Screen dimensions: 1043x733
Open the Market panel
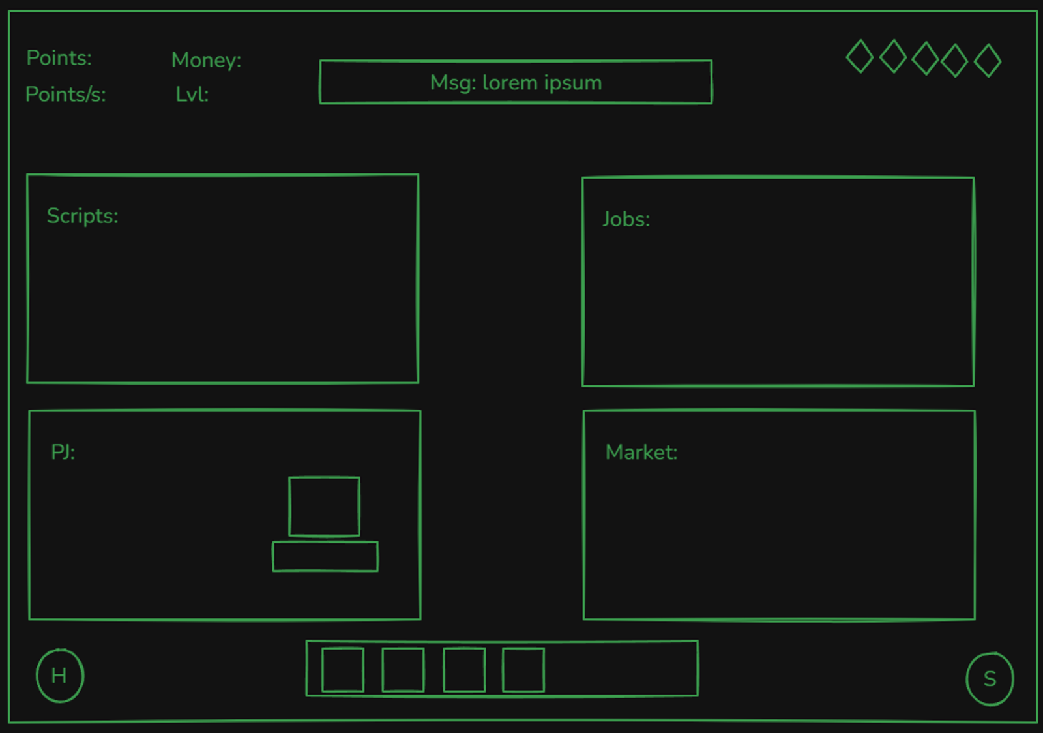click(x=779, y=515)
